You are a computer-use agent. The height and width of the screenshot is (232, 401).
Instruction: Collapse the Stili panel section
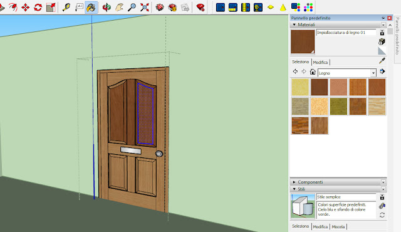click(294, 189)
